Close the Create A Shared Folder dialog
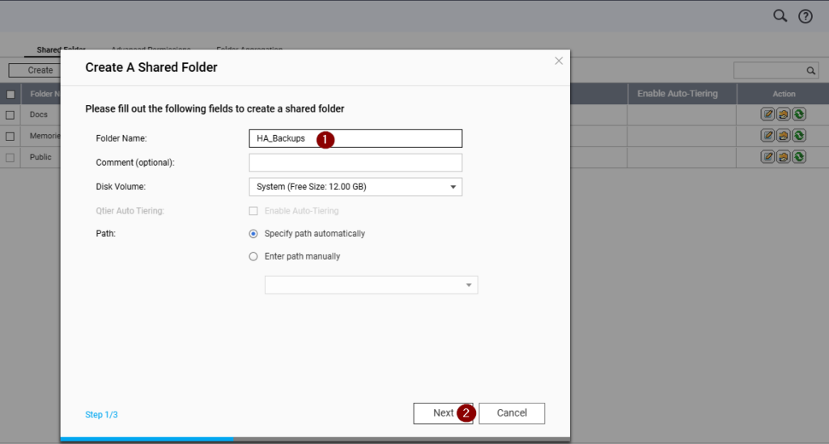This screenshot has width=829, height=444. tap(559, 61)
